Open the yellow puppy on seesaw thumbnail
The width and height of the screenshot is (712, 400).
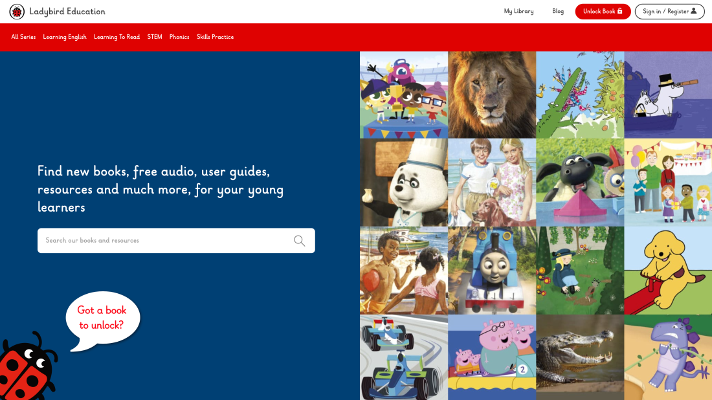tap(668, 270)
